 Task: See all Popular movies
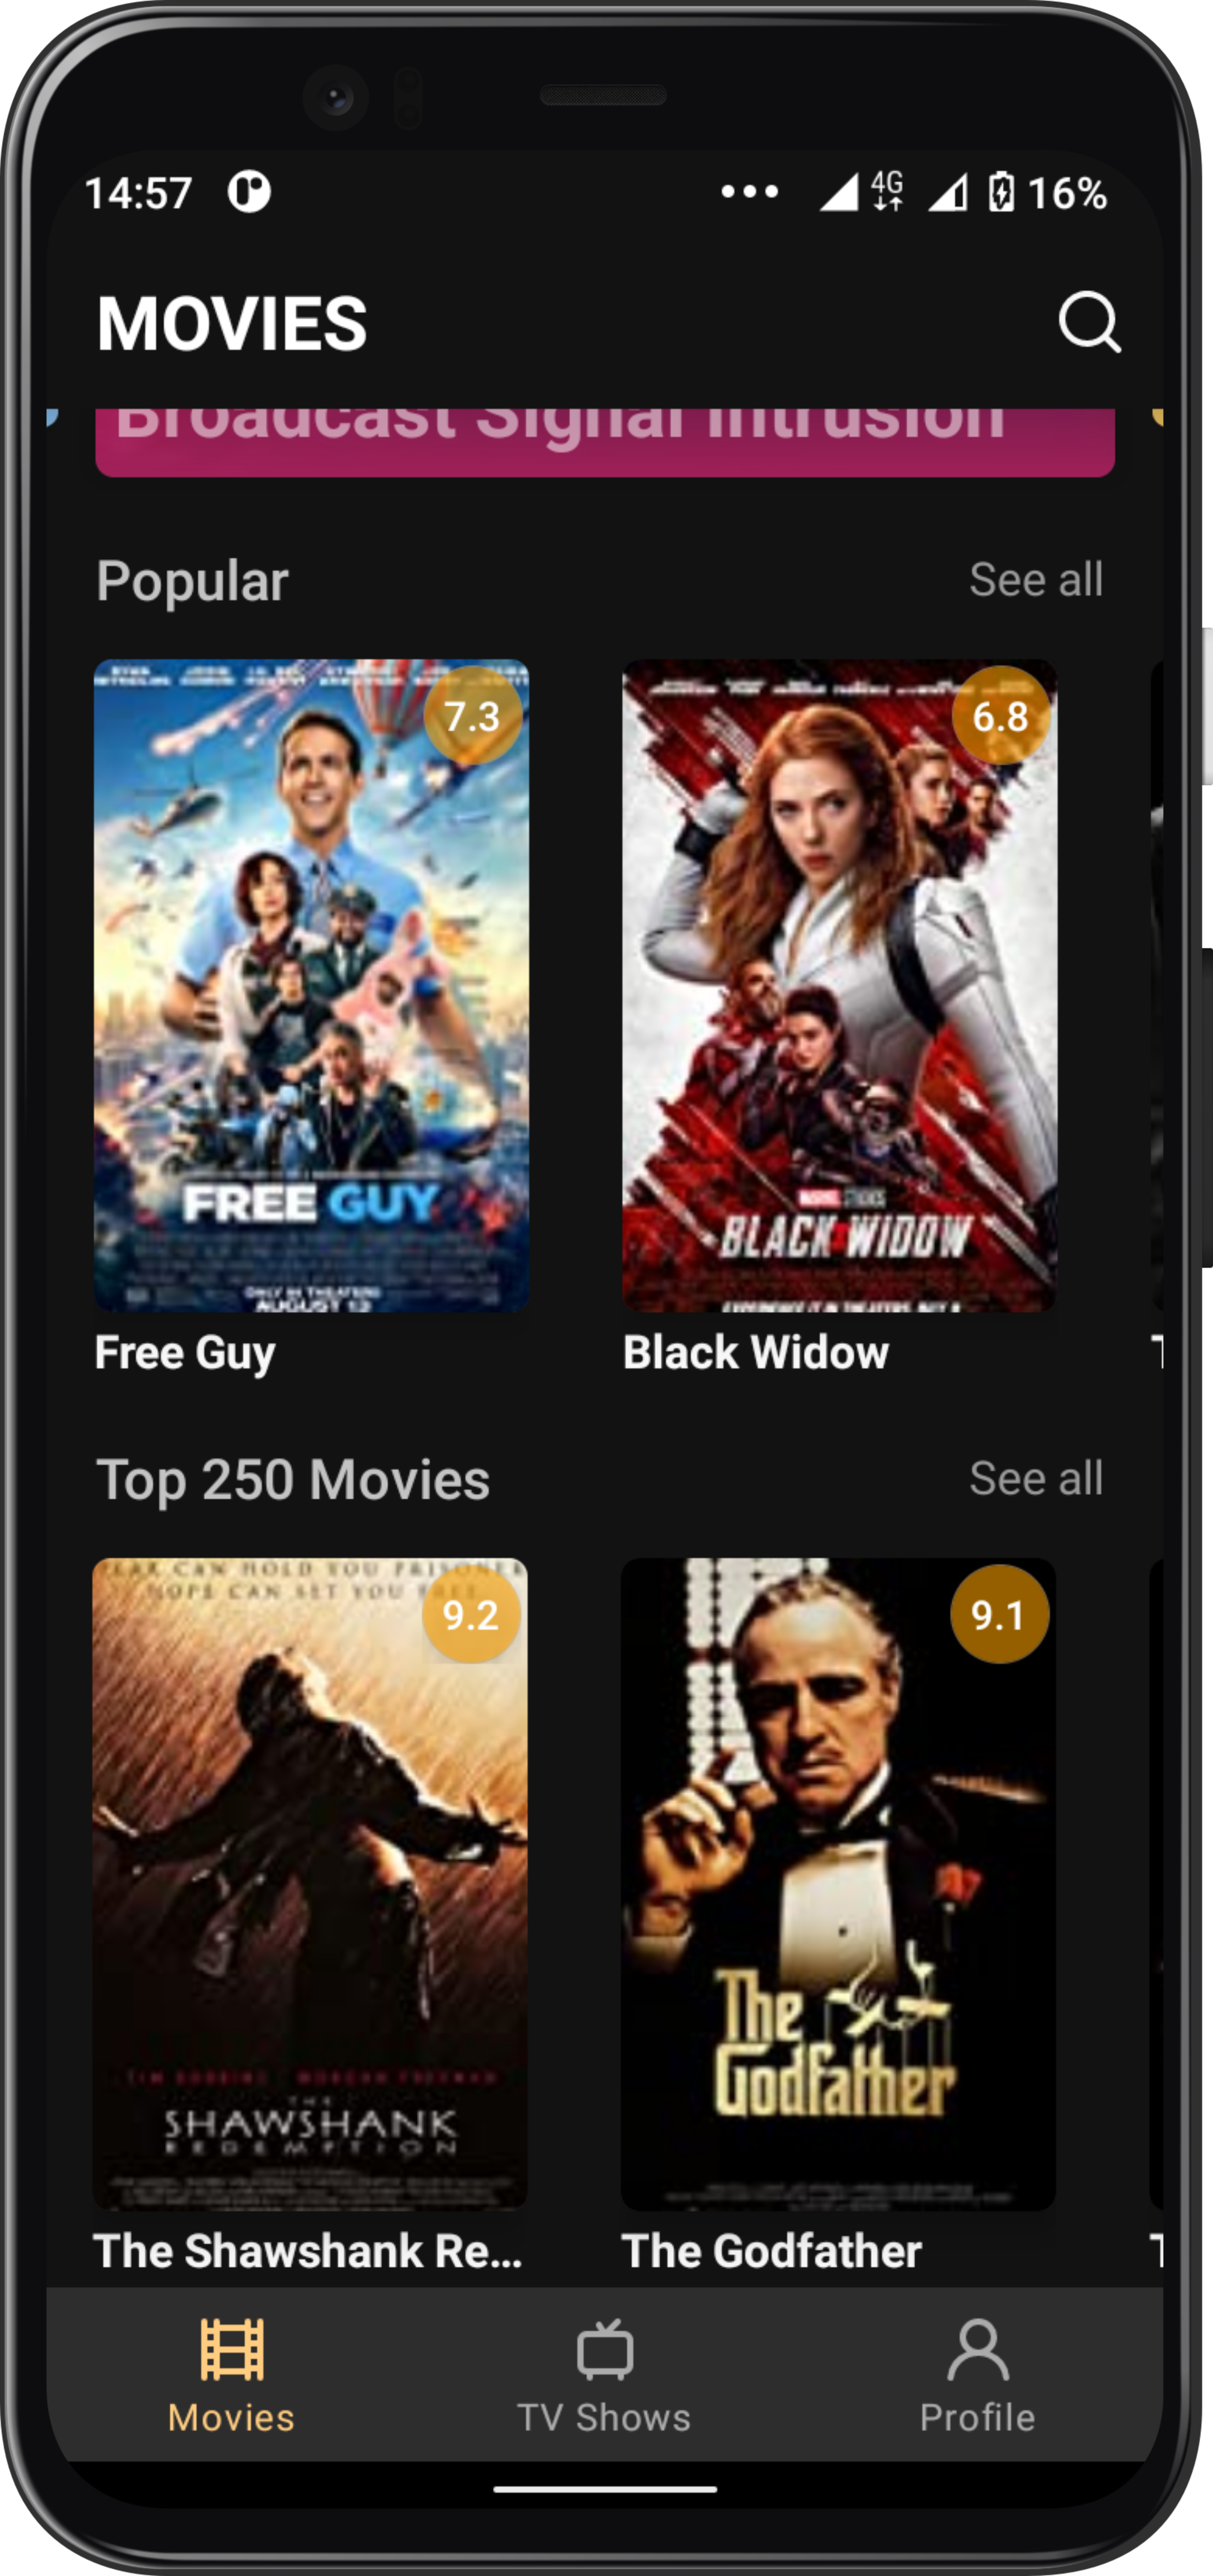point(1036,579)
